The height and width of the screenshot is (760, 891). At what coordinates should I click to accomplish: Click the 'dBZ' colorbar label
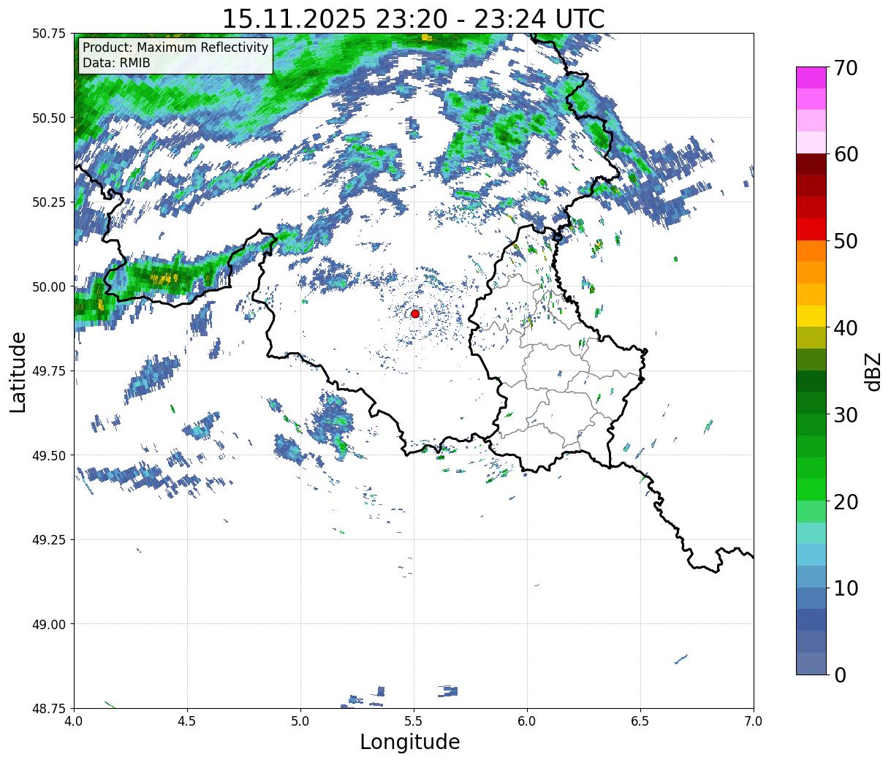coord(873,371)
